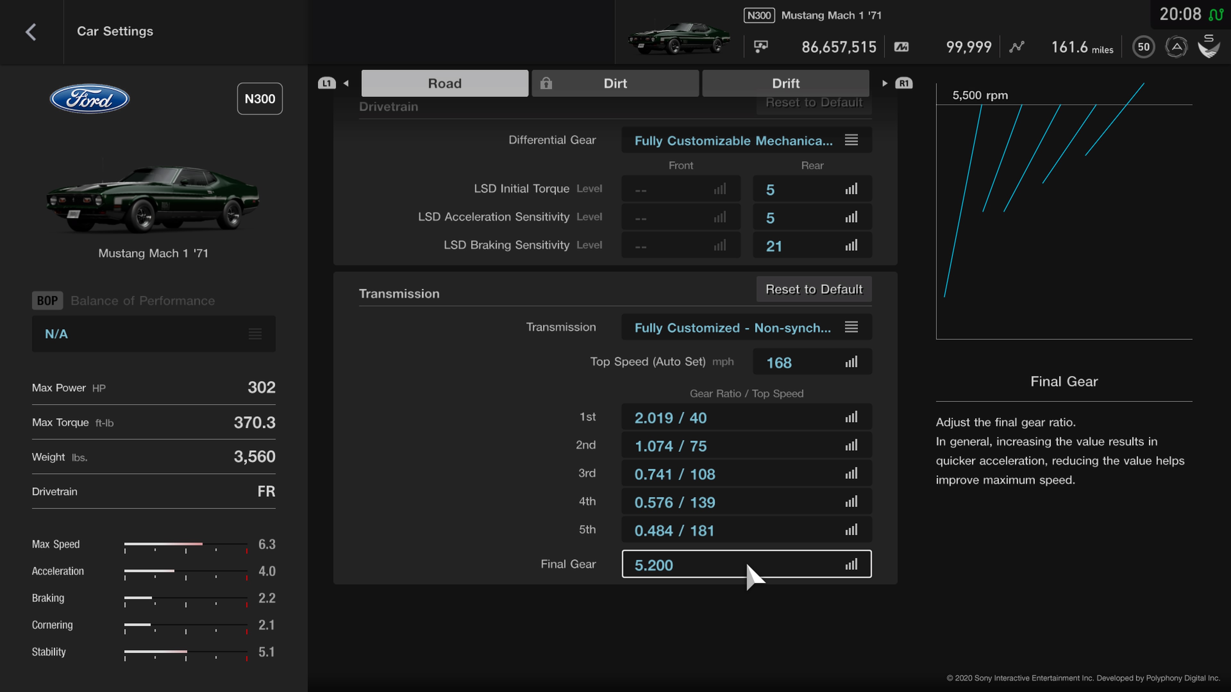Click the R1 shoulder button icon

[x=904, y=83]
